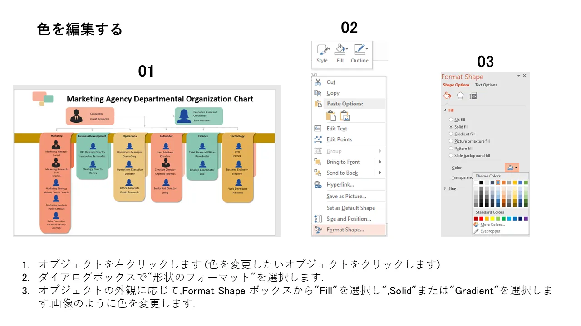Select Pattern fill radio button
The width and height of the screenshot is (581, 326).
point(451,148)
